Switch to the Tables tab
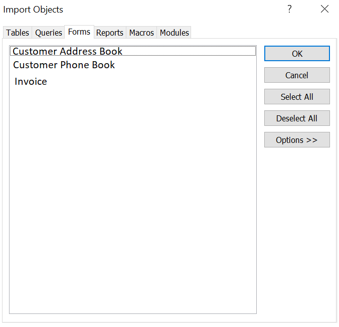Viewport: 339px width, 327px height. coord(18,33)
